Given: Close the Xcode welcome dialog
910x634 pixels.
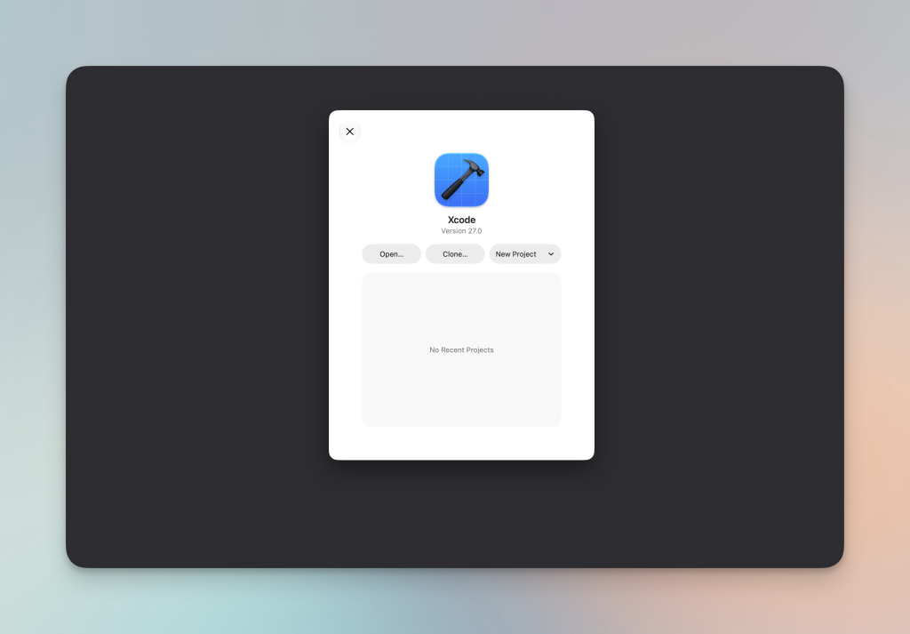Looking at the screenshot, I should (x=350, y=132).
